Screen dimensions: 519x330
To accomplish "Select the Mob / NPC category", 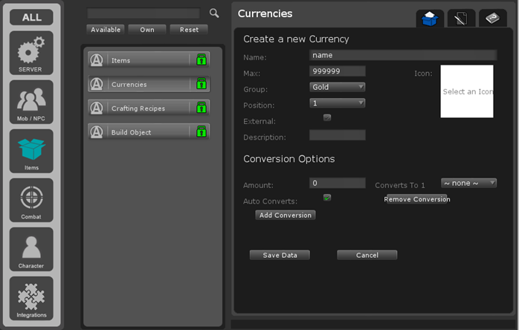I will pos(31,101).
